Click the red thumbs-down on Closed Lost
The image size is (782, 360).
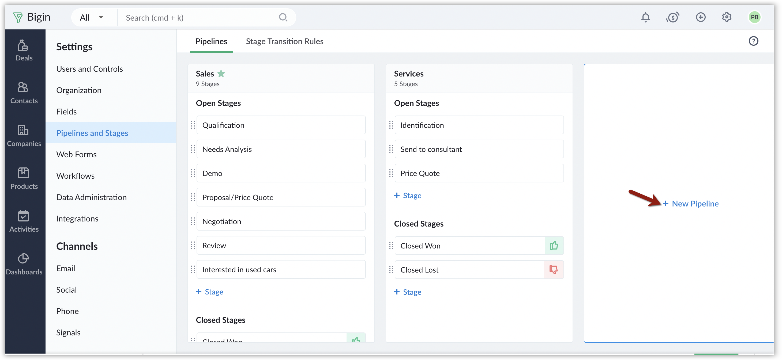554,270
